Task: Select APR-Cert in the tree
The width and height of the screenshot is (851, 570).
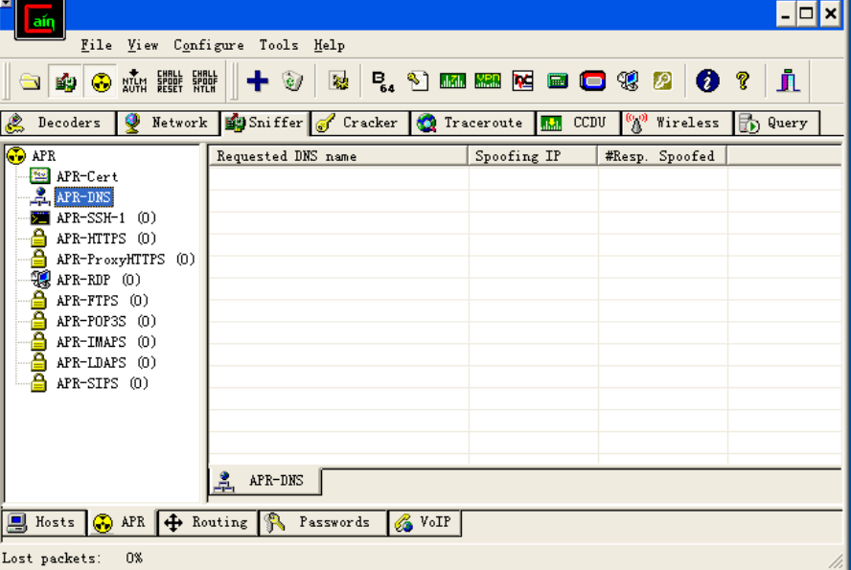Action: (x=87, y=177)
